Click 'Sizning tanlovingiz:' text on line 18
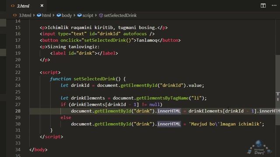The image size is (280, 157). [x=73, y=47]
